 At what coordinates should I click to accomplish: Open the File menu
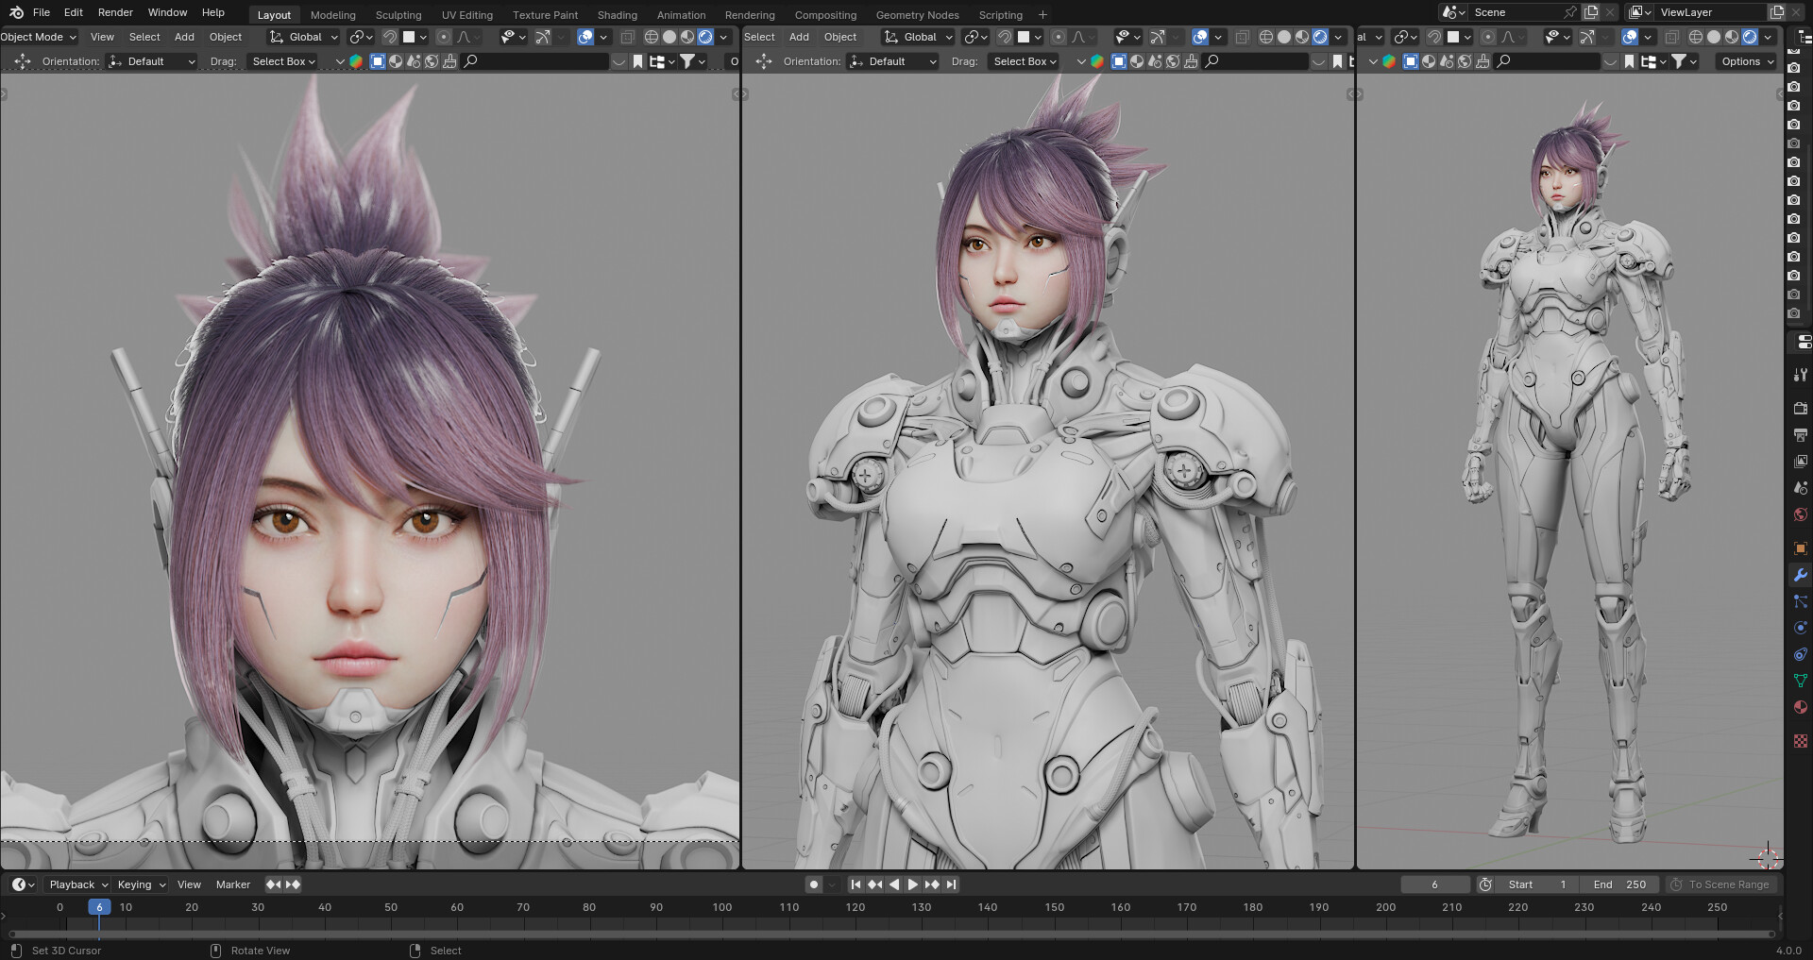42,12
